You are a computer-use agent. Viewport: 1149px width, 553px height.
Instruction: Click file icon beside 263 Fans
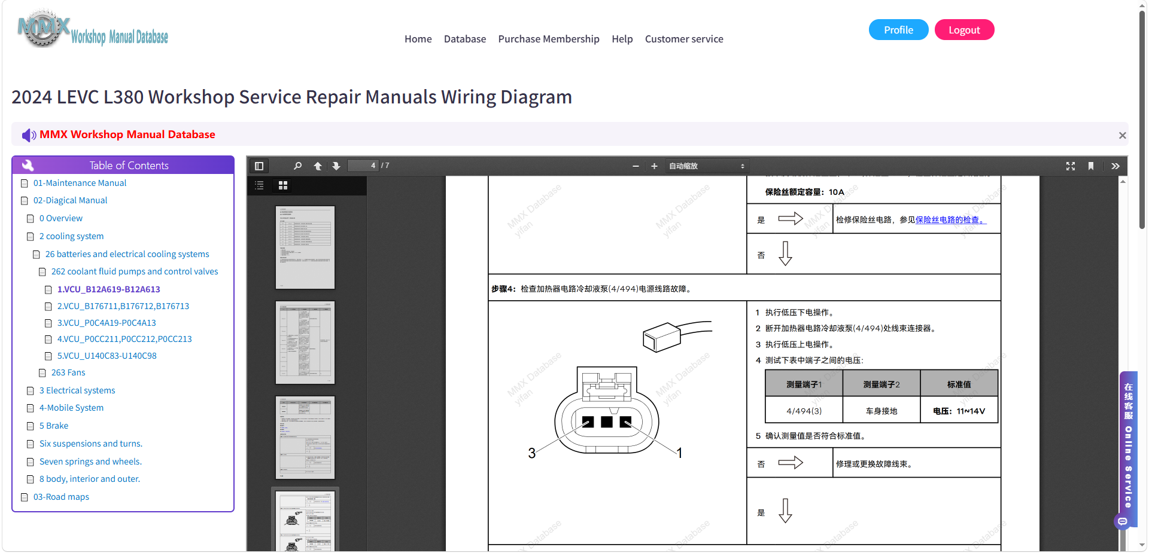tap(42, 373)
